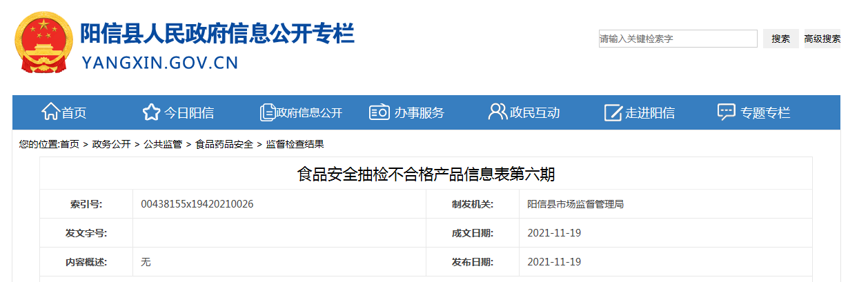Click the 您的位置 breadcrumb label
Screen dimensions: 848x282
click(39, 144)
